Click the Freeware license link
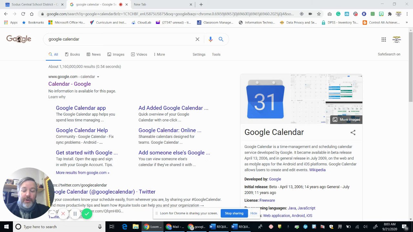The height and width of the screenshot is (232, 413). pyautogui.click(x=267, y=200)
